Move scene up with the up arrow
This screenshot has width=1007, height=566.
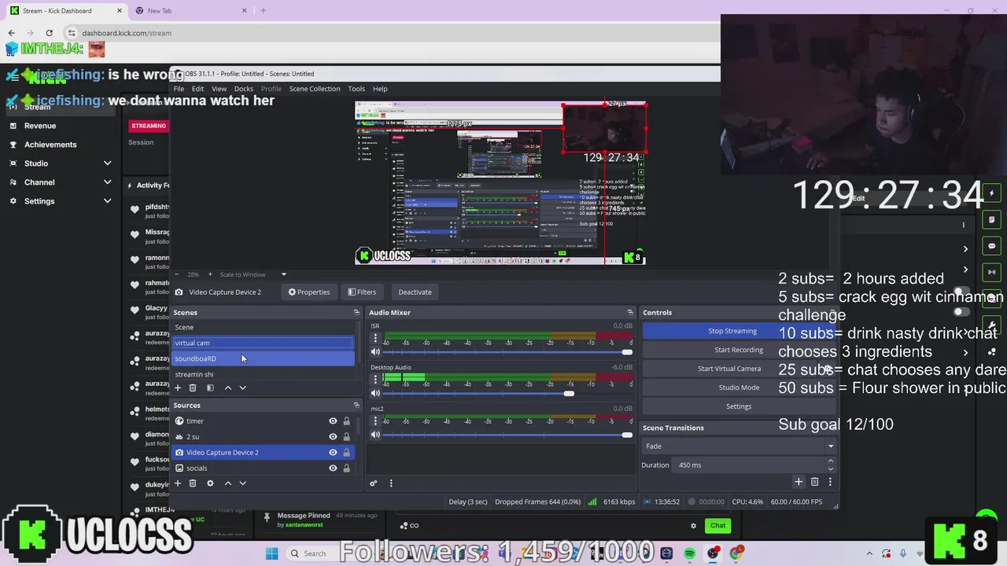[228, 388]
